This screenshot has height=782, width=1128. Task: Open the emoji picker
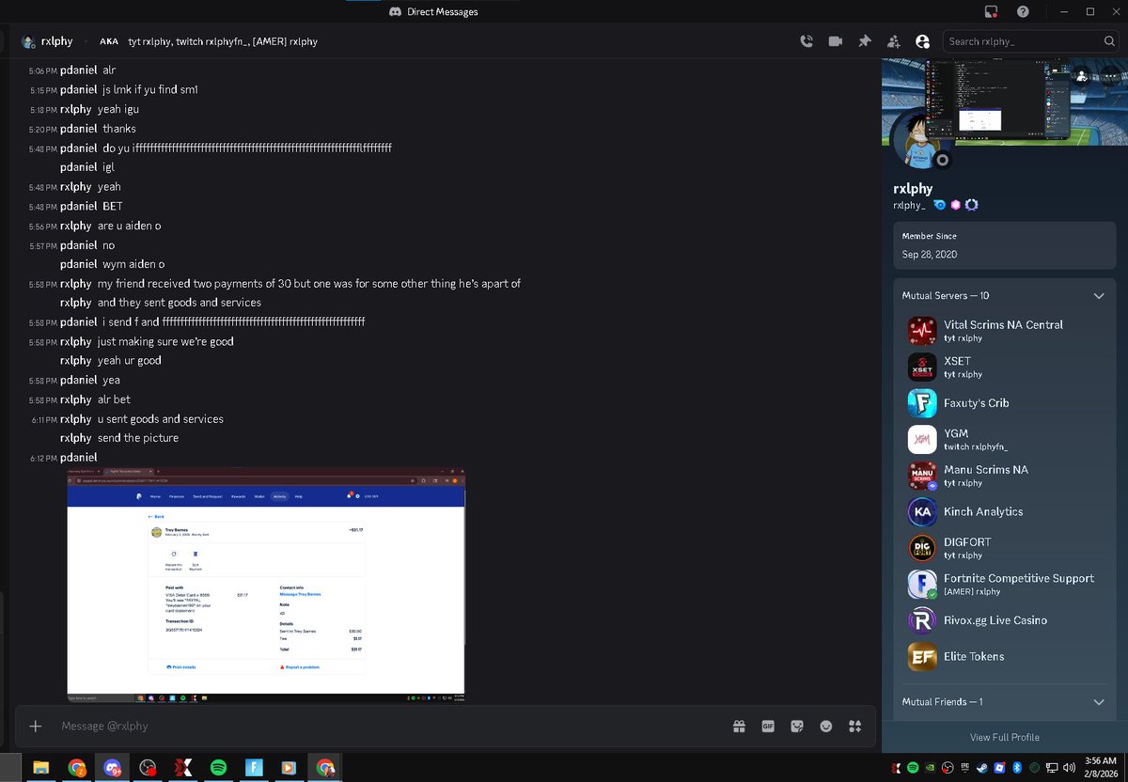pyautogui.click(x=826, y=726)
